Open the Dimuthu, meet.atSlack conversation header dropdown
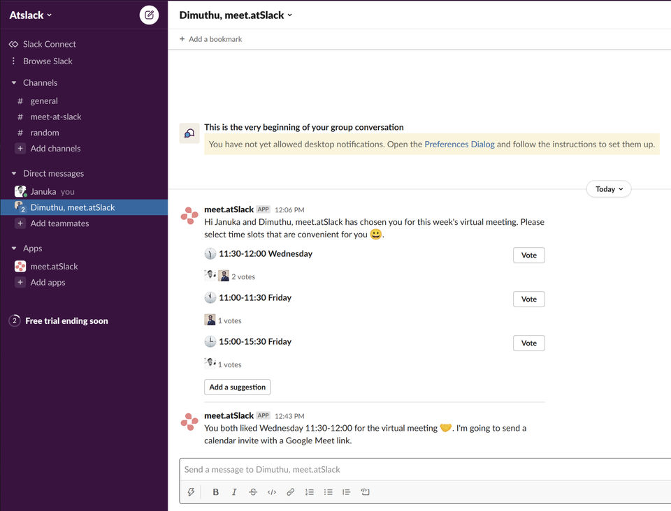671x511 pixels. (x=236, y=15)
